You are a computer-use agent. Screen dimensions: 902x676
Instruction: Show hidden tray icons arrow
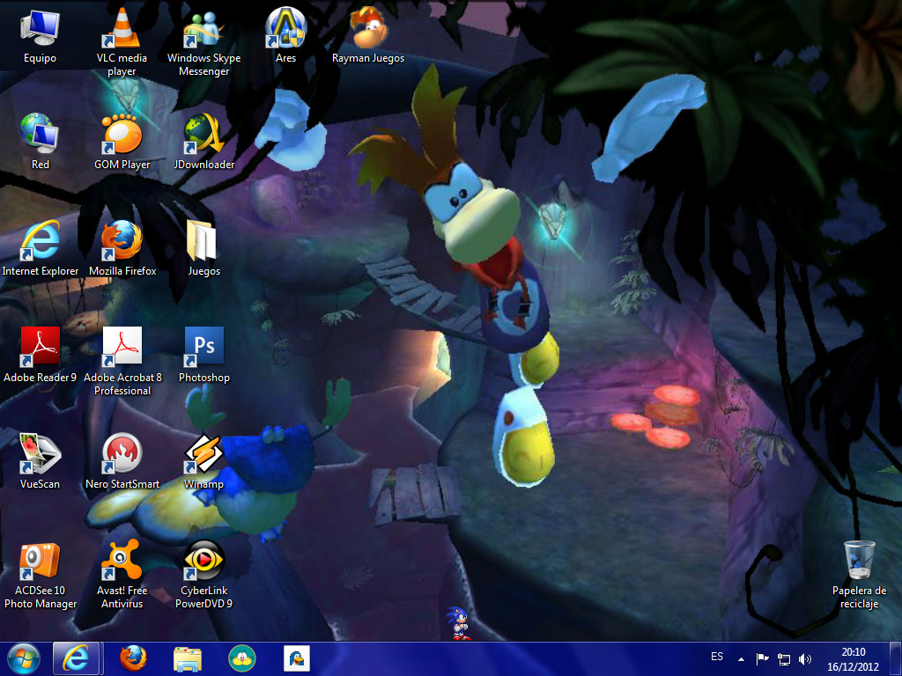(741, 659)
